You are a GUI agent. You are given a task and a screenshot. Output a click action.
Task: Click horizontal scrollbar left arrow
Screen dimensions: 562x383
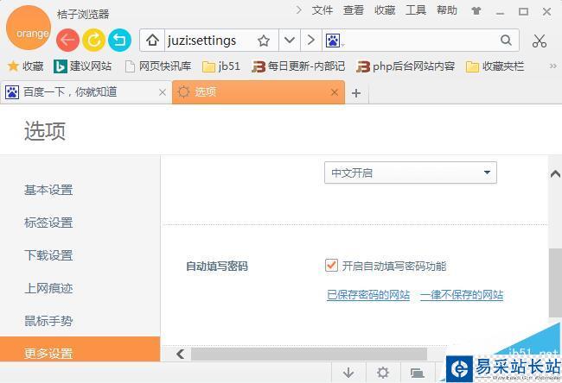tap(181, 354)
